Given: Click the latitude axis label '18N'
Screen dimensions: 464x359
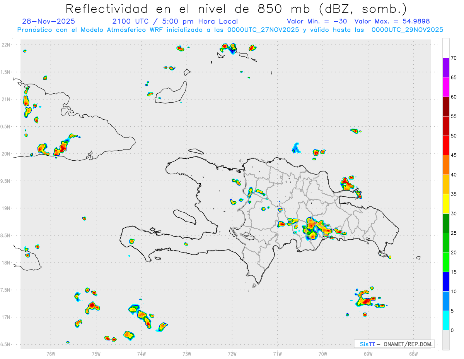Looking at the screenshot, I should pos(6,263).
